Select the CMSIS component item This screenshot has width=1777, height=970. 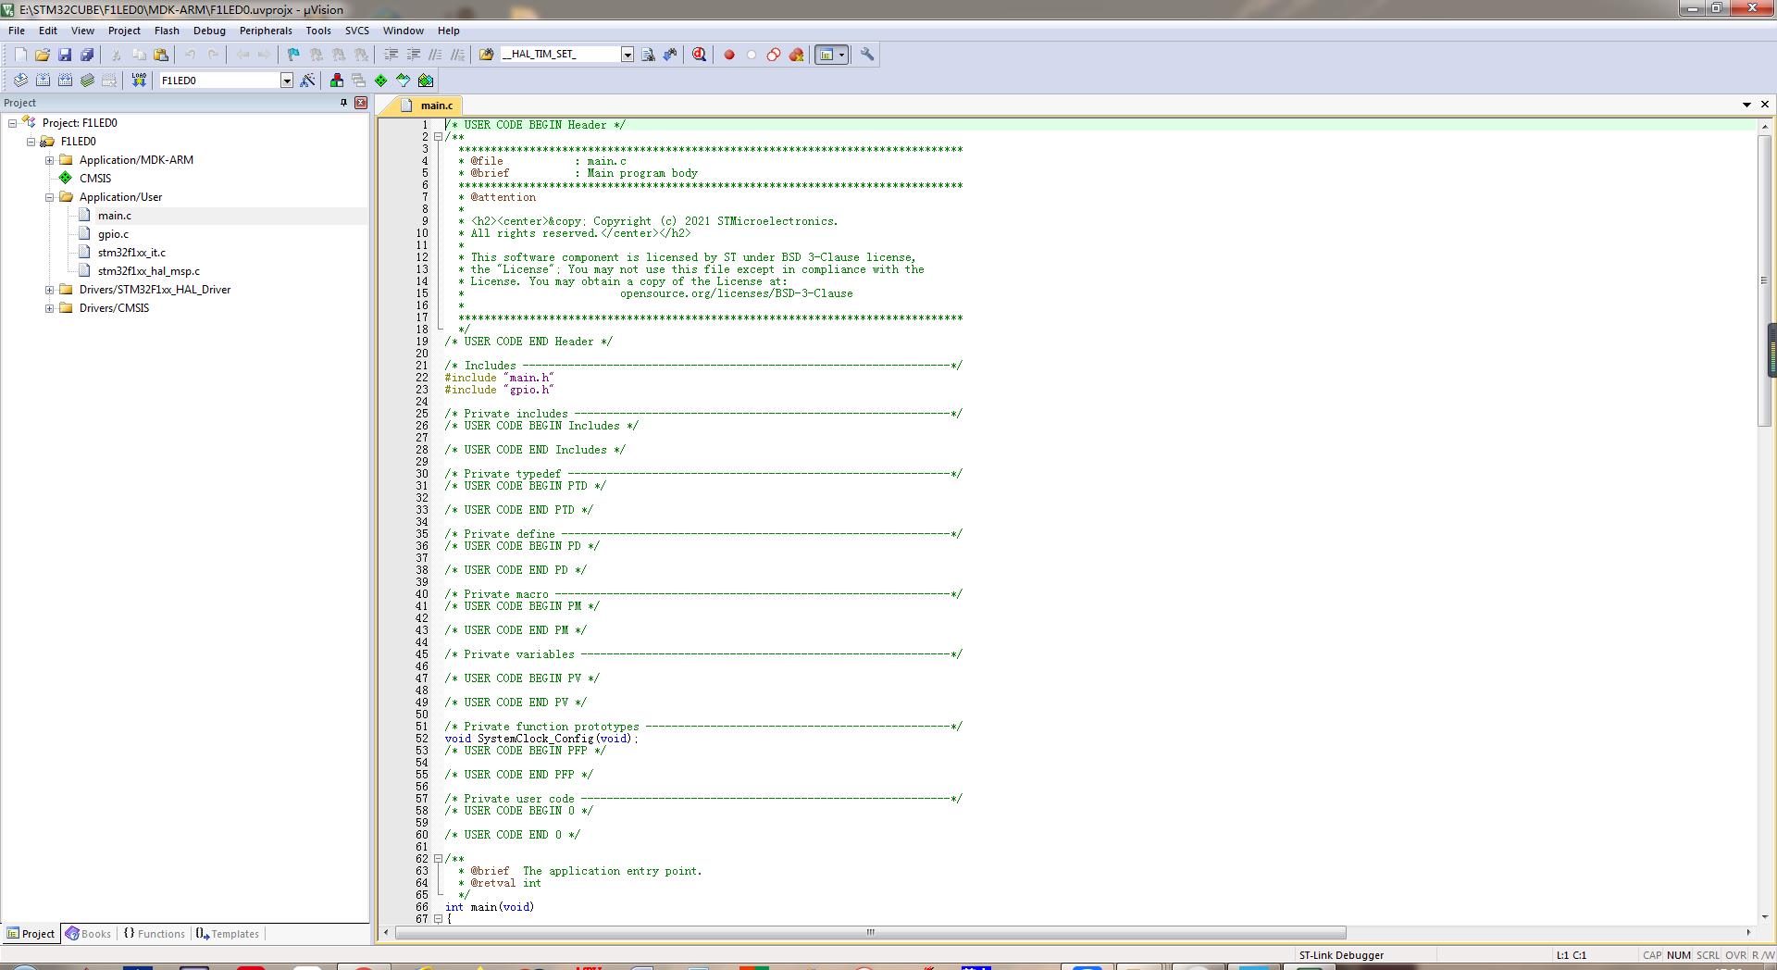(94, 179)
